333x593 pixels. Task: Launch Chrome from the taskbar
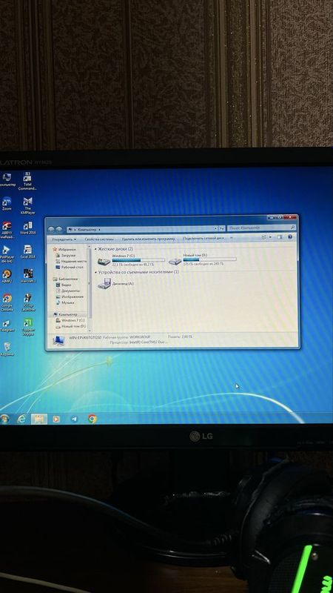[x=92, y=419]
